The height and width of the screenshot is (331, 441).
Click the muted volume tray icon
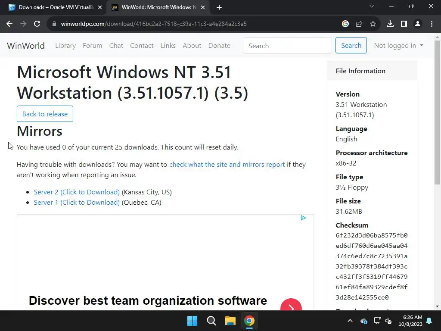(388, 321)
